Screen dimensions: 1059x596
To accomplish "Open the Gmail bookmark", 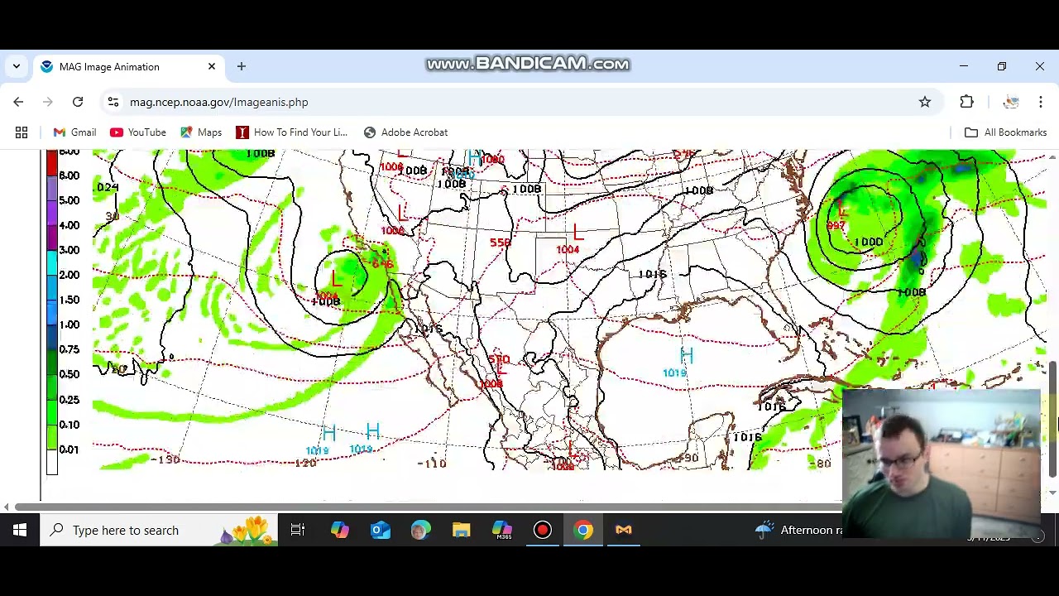I will [x=74, y=132].
